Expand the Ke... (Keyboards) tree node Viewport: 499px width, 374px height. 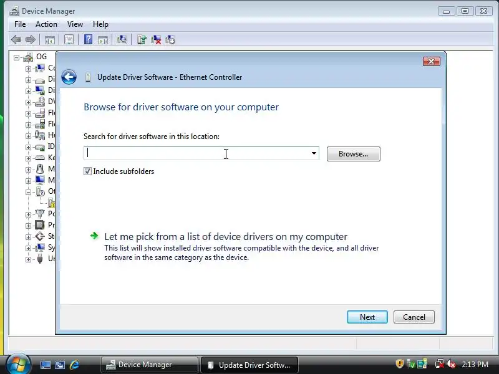point(28,158)
